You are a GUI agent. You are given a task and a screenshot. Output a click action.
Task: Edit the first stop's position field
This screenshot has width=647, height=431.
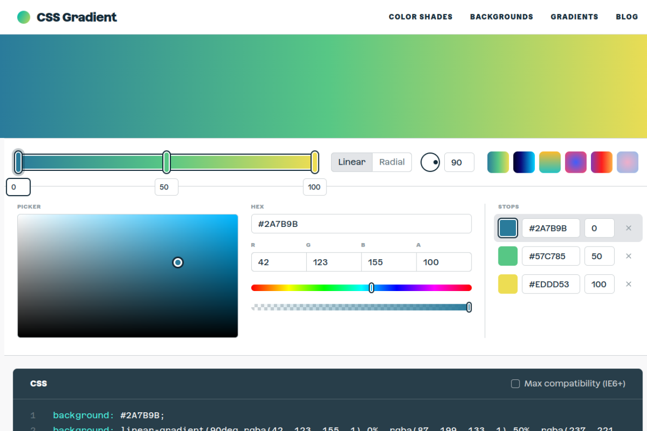(x=599, y=228)
